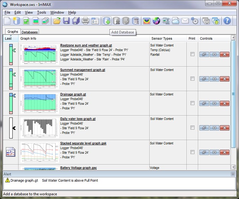The height and width of the screenshot is (199, 239).
Task: Open the Edit menu
Action: pos(18,12)
